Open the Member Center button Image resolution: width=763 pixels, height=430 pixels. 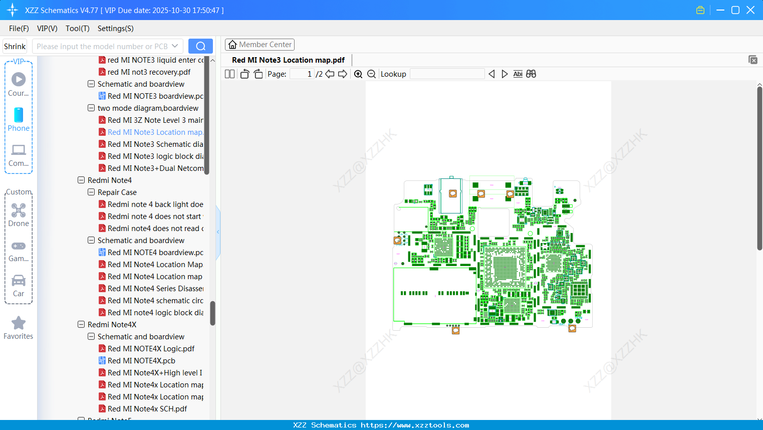[260, 45]
